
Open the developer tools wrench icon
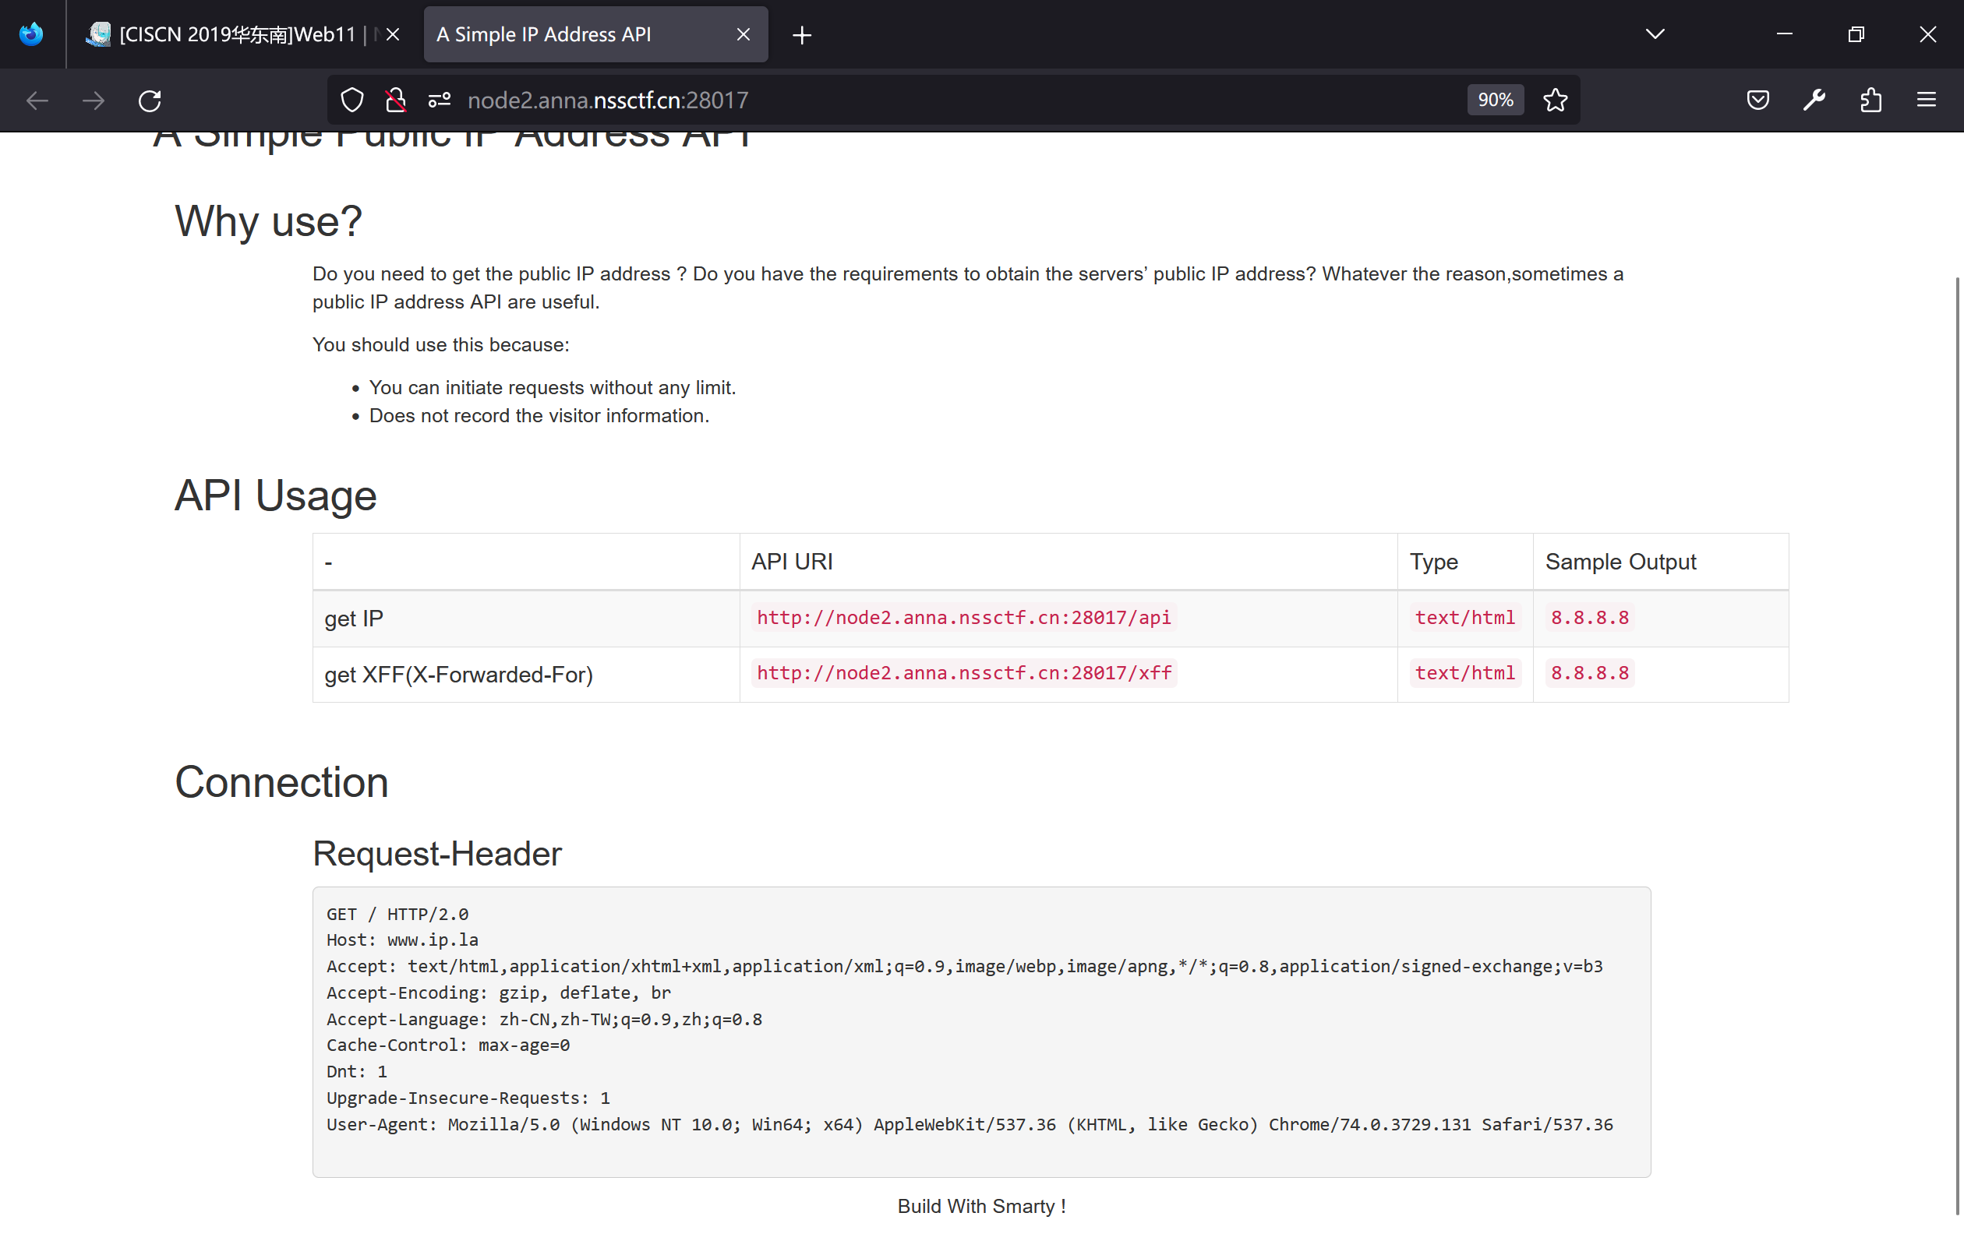[1814, 100]
